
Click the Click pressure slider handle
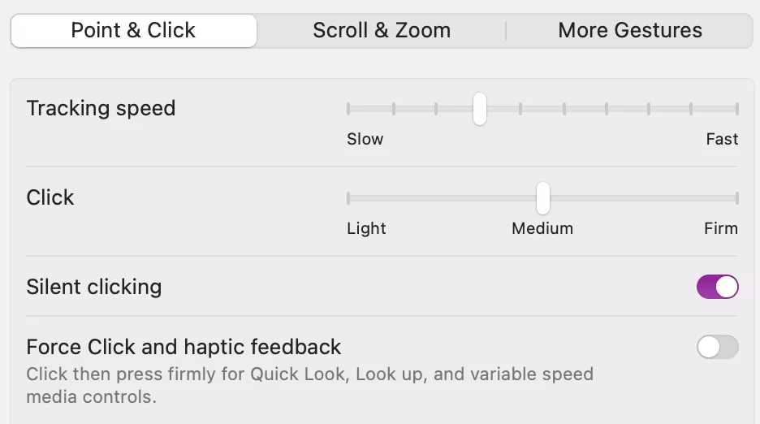[x=542, y=197]
